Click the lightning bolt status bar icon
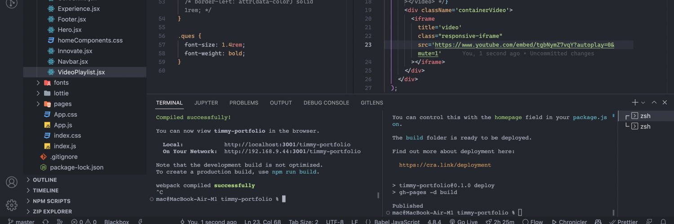Viewport: 674px width, 224px height. point(140,222)
